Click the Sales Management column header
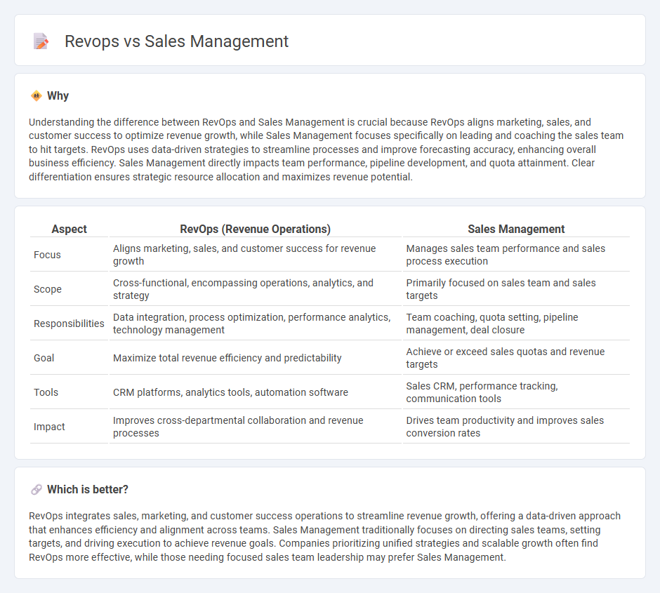 point(516,229)
